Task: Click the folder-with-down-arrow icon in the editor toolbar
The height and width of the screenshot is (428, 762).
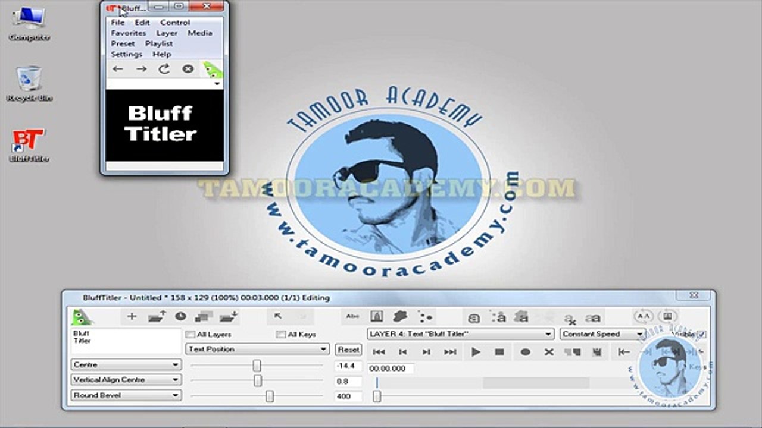Action: tap(229, 317)
